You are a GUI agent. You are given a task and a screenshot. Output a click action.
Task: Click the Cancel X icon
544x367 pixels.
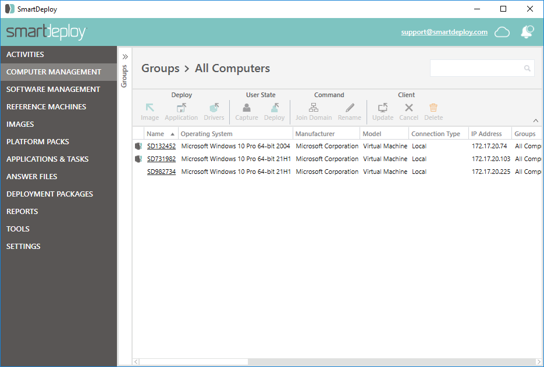408,108
